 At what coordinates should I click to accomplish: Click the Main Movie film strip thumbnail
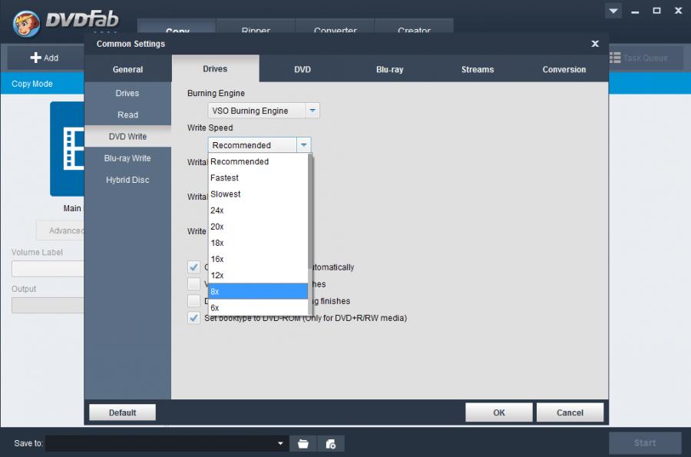click(67, 149)
